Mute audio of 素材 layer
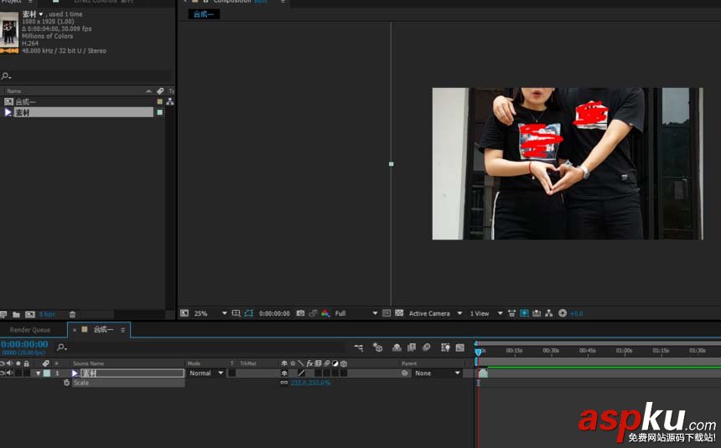The height and width of the screenshot is (448, 721). [10, 373]
